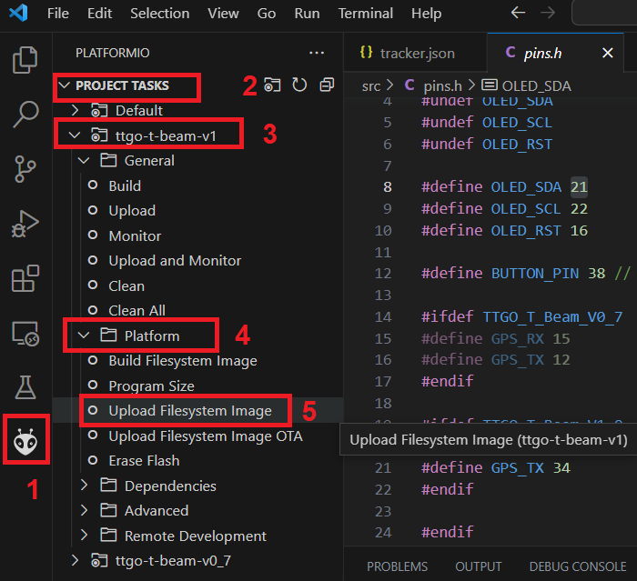Open Run and Debug view
This screenshot has height=581, width=637.
(x=25, y=224)
